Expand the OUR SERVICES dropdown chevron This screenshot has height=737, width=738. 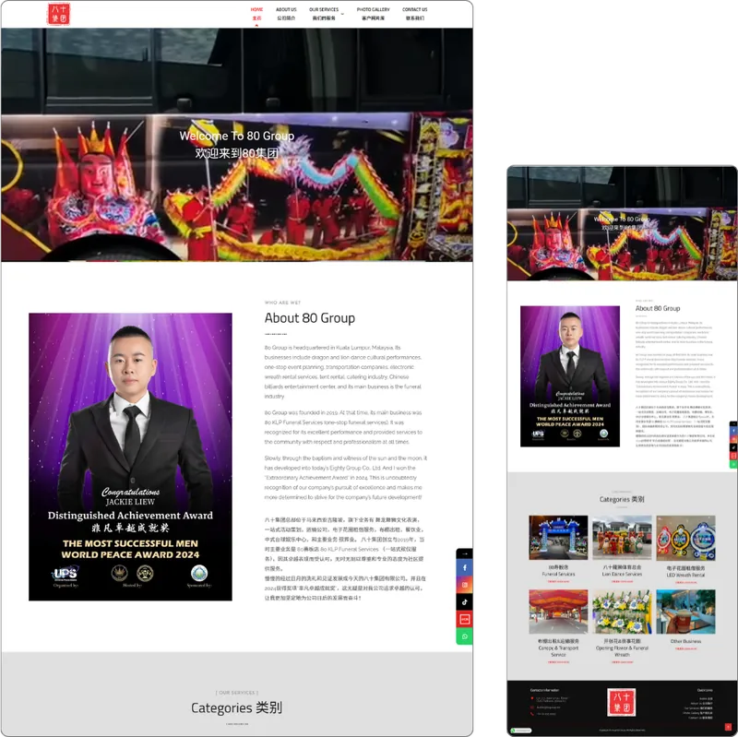(342, 14)
